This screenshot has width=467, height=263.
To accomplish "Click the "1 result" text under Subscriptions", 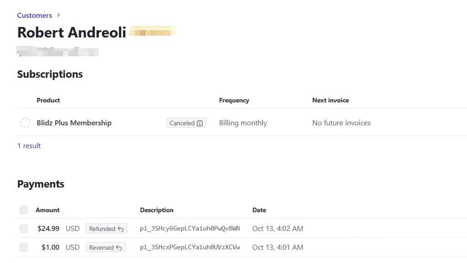I will (x=29, y=145).
